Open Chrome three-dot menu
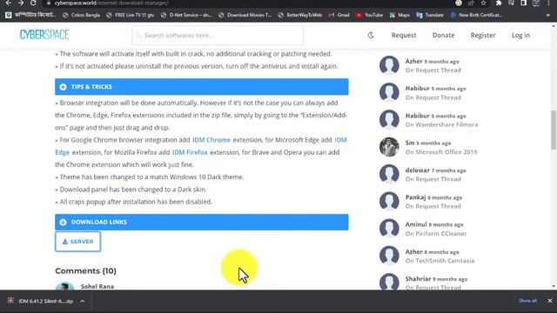Screen dimensions: 557x313 coord(548,3)
